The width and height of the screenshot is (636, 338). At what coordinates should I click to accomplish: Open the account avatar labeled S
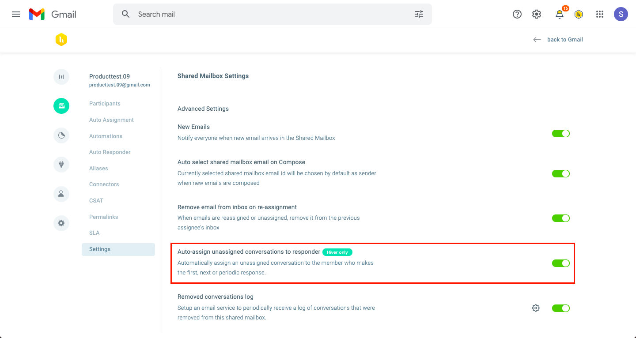(x=621, y=14)
